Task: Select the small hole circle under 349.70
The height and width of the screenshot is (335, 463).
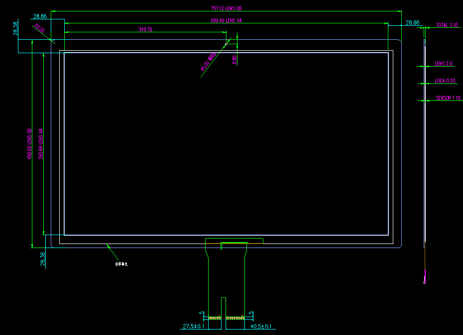Action: coord(226,44)
